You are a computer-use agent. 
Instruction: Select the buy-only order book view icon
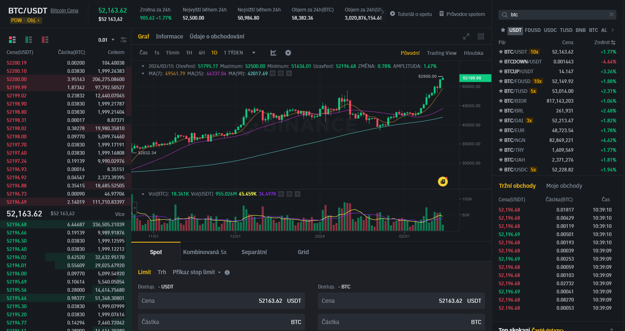28,39
